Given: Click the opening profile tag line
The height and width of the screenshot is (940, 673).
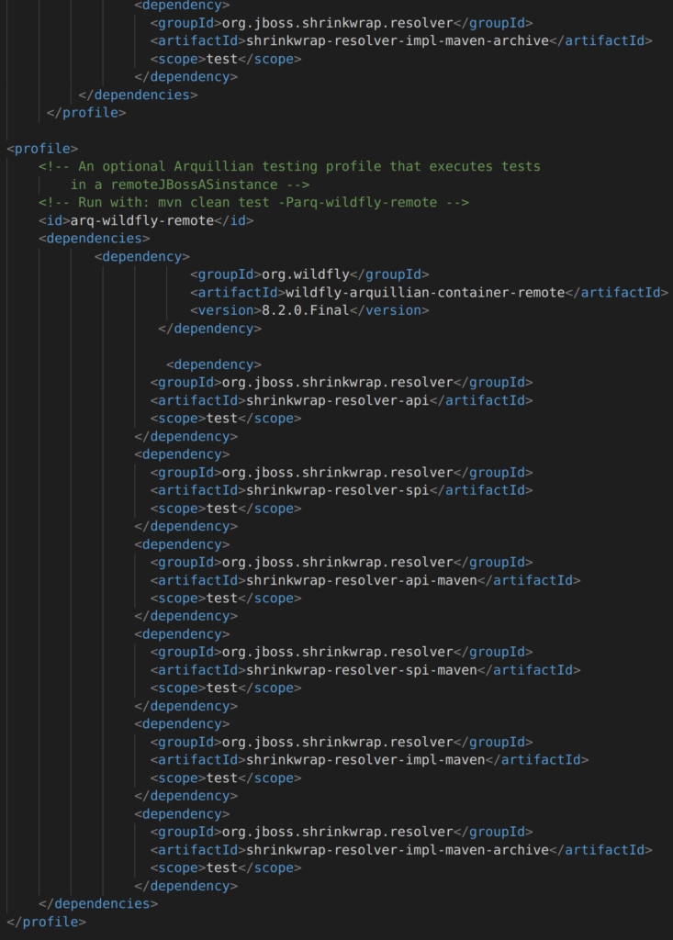Looking at the screenshot, I should click(42, 149).
